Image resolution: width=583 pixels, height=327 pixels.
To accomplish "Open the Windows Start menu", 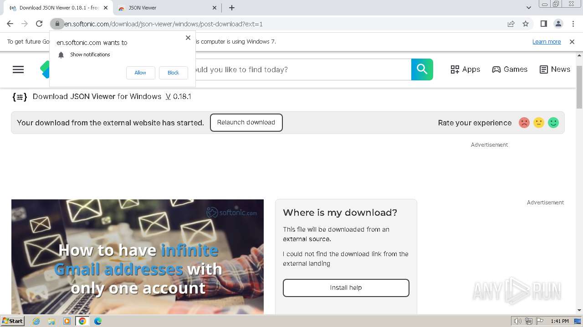I will [x=12, y=321].
